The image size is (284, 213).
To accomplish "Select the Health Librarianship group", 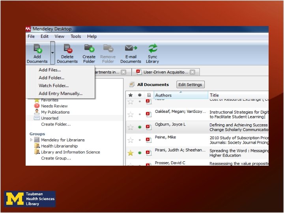I will [60, 146].
